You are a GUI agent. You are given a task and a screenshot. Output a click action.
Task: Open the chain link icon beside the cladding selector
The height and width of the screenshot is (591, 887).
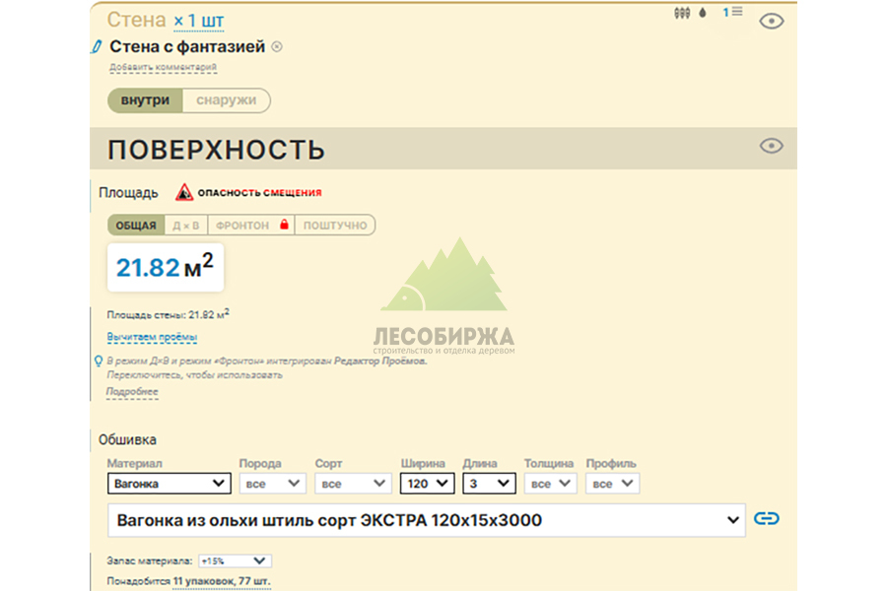click(x=768, y=518)
